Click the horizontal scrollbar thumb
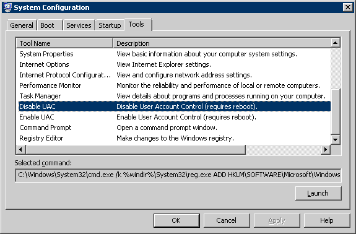The height and width of the screenshot is (234, 356). [x=136, y=149]
